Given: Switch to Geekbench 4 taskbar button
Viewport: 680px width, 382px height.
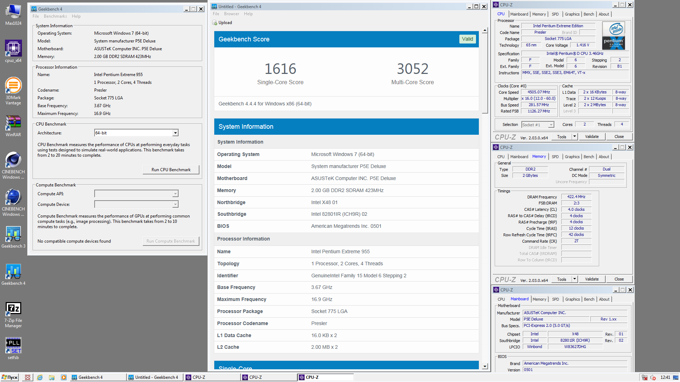Looking at the screenshot, I should pos(98,377).
